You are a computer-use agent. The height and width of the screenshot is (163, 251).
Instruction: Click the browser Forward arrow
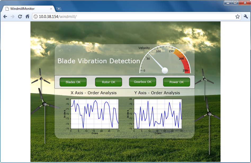12,16
